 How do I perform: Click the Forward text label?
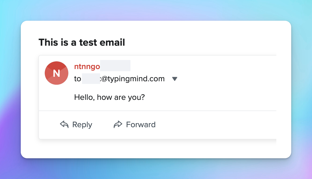coord(141,125)
